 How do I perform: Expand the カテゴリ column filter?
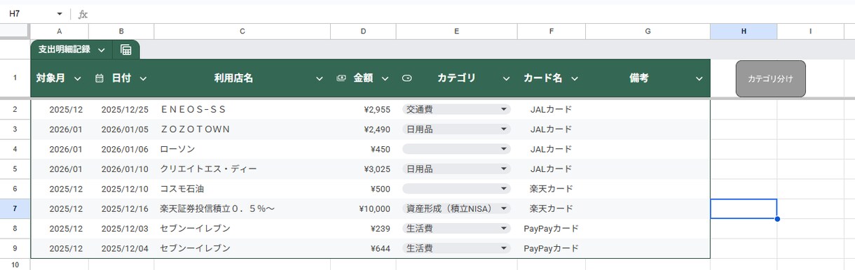coord(507,78)
